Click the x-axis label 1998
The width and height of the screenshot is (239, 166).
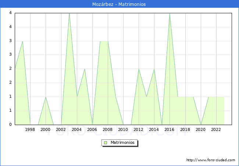pos(30,129)
